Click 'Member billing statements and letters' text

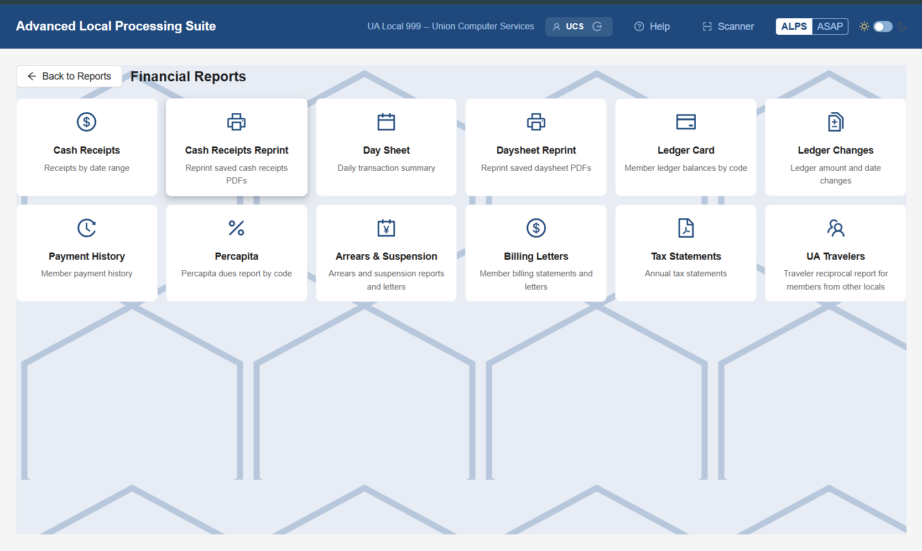coord(536,280)
